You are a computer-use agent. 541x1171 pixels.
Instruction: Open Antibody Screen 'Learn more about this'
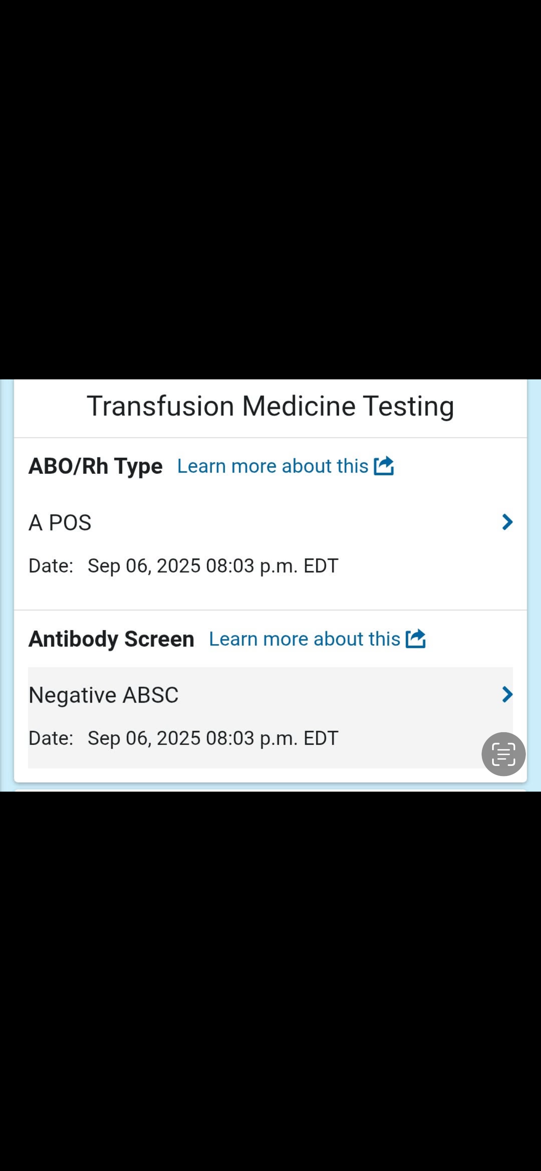click(304, 639)
